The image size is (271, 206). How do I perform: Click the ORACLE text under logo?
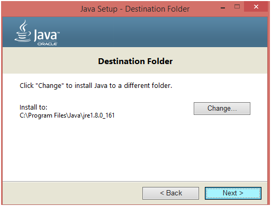tap(47, 44)
